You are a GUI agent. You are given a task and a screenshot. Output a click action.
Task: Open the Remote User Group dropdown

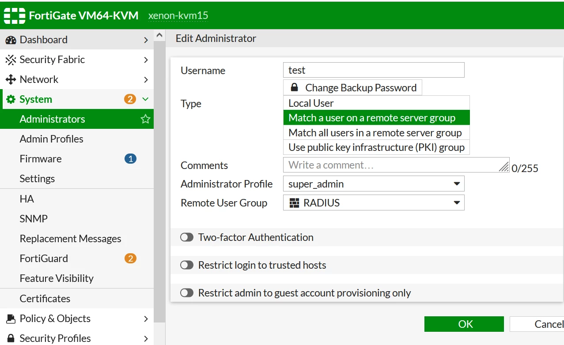tap(374, 203)
